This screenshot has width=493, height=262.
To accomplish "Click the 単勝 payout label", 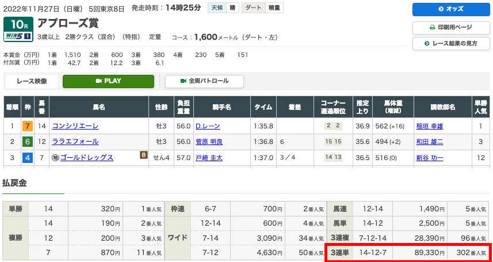I will 16,208.
